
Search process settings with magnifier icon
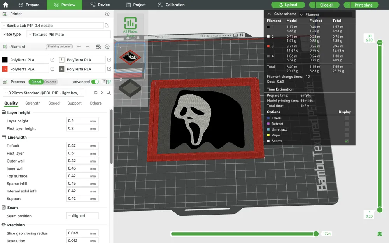[x=109, y=93]
